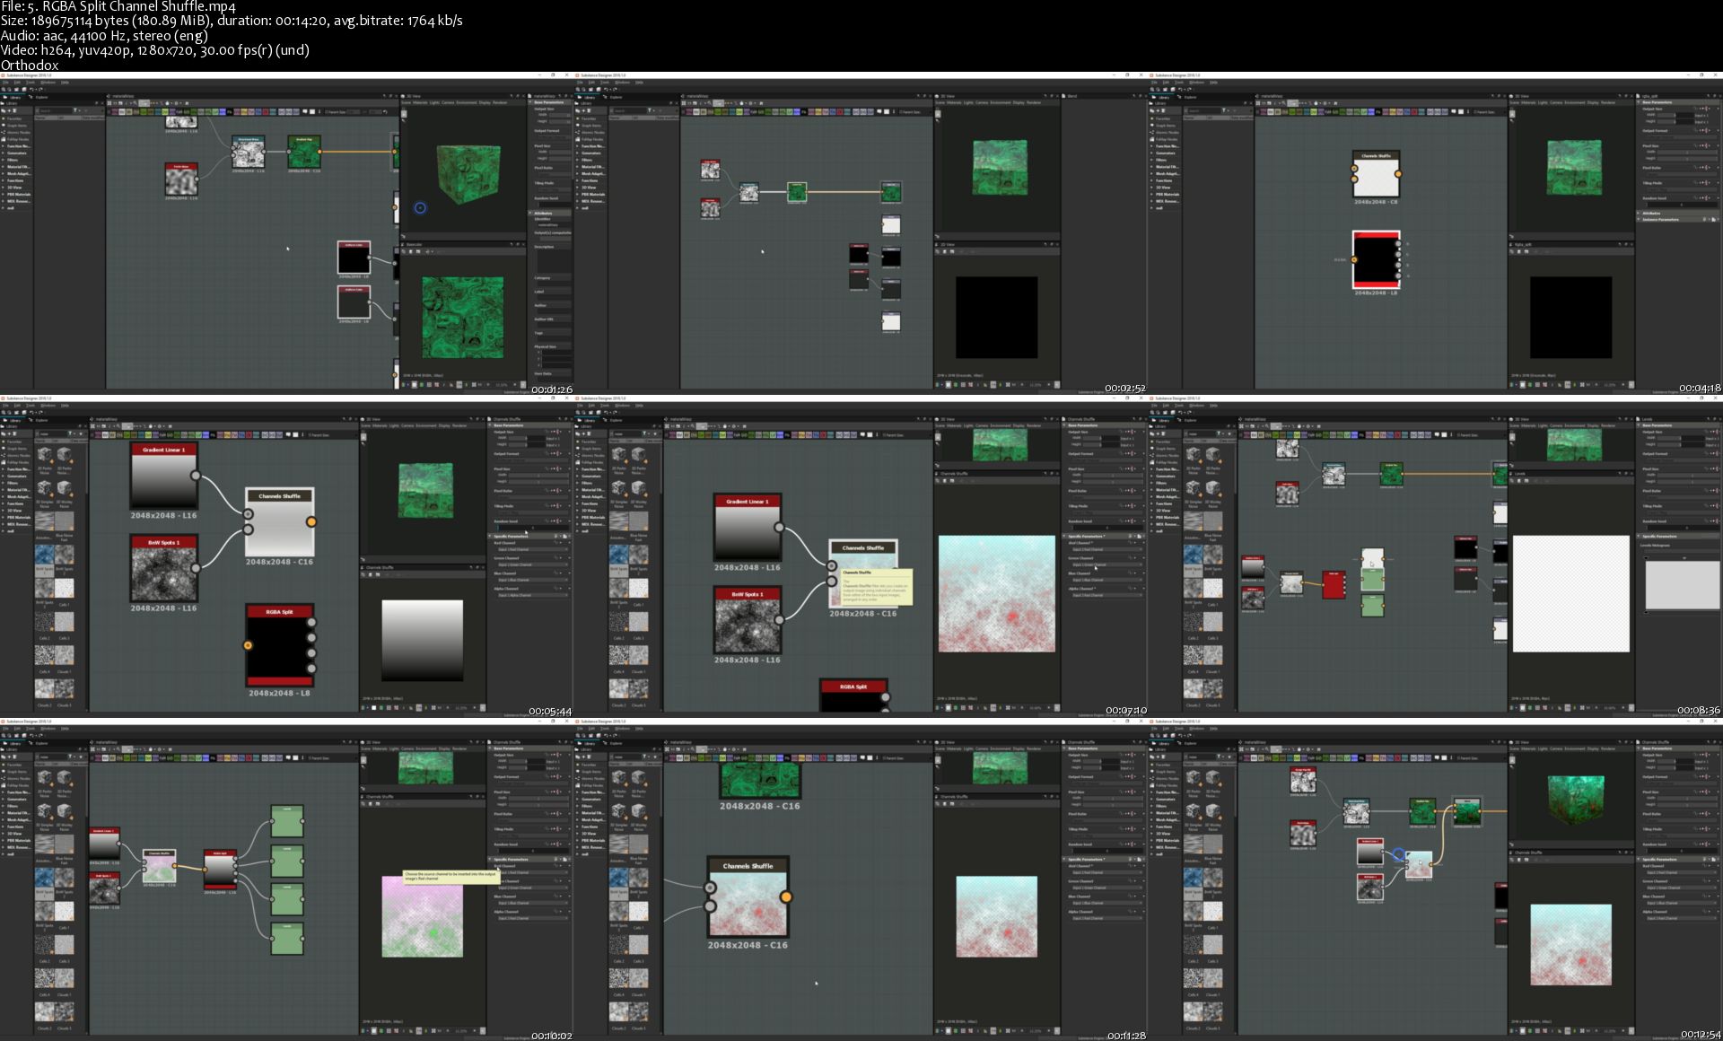Screen dimensions: 1723x1041
Task: Select Channels Shuffle node in 00:04:18 frame
Action: point(1376,174)
